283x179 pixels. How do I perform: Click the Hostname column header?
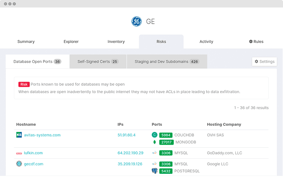tap(26, 124)
